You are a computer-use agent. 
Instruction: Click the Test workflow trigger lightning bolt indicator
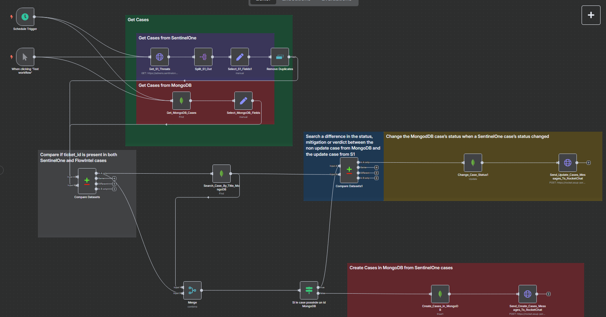click(12, 57)
